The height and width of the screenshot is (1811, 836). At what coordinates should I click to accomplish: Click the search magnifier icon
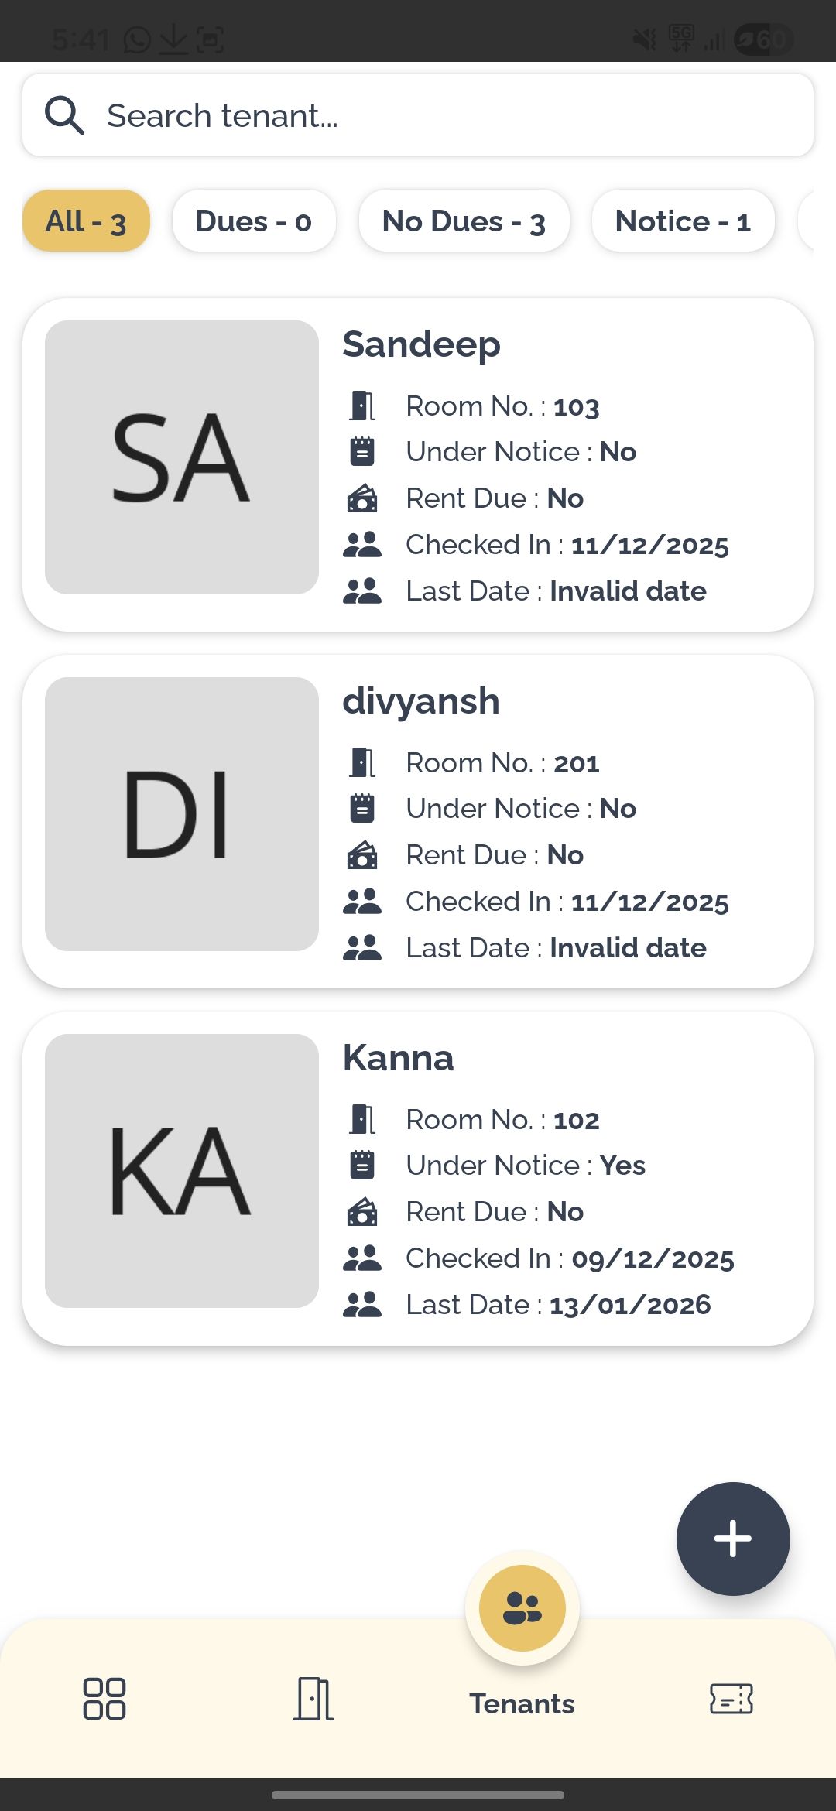coord(64,116)
